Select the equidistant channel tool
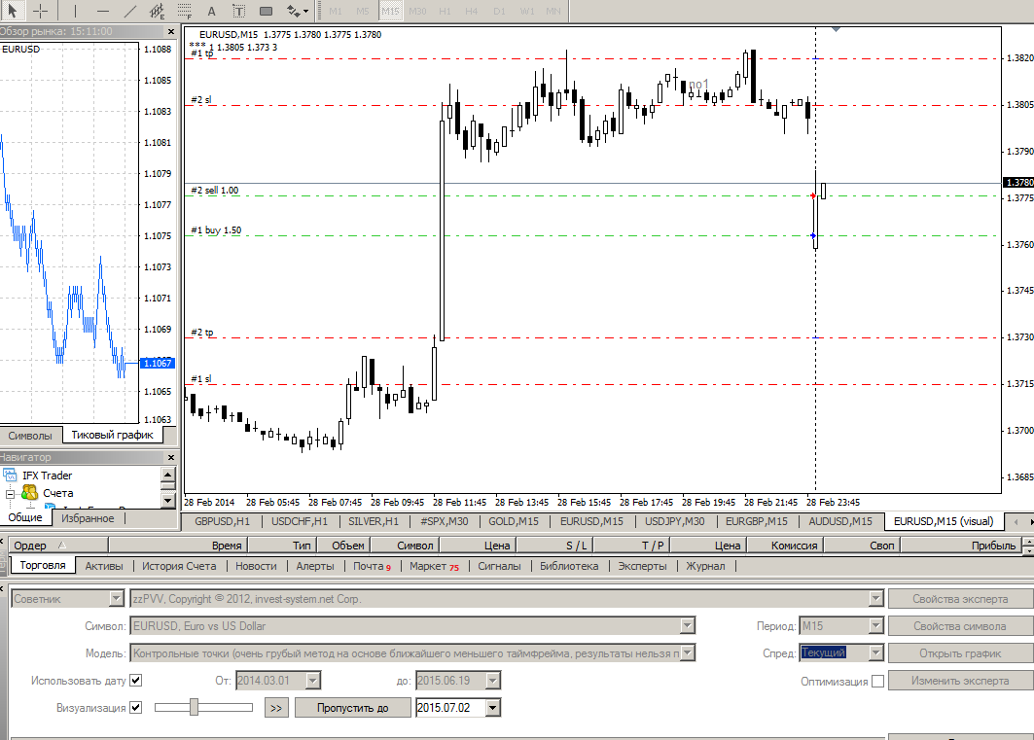The height and width of the screenshot is (740, 1034). 157,11
